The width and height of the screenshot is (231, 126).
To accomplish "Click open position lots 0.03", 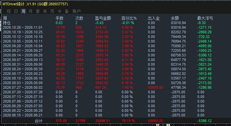I will [x=59, y=23].
